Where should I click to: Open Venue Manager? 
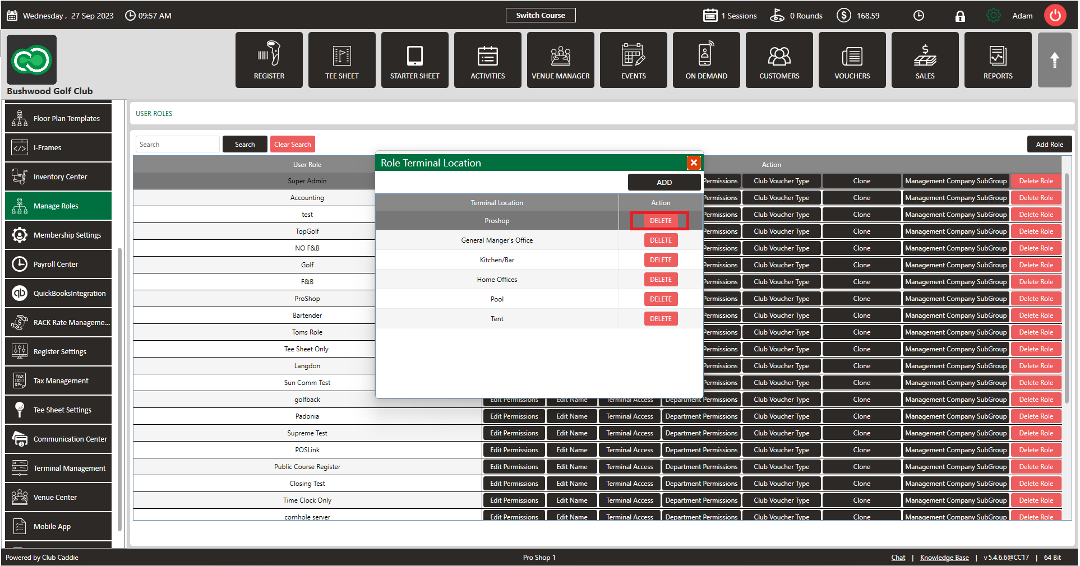pos(560,60)
